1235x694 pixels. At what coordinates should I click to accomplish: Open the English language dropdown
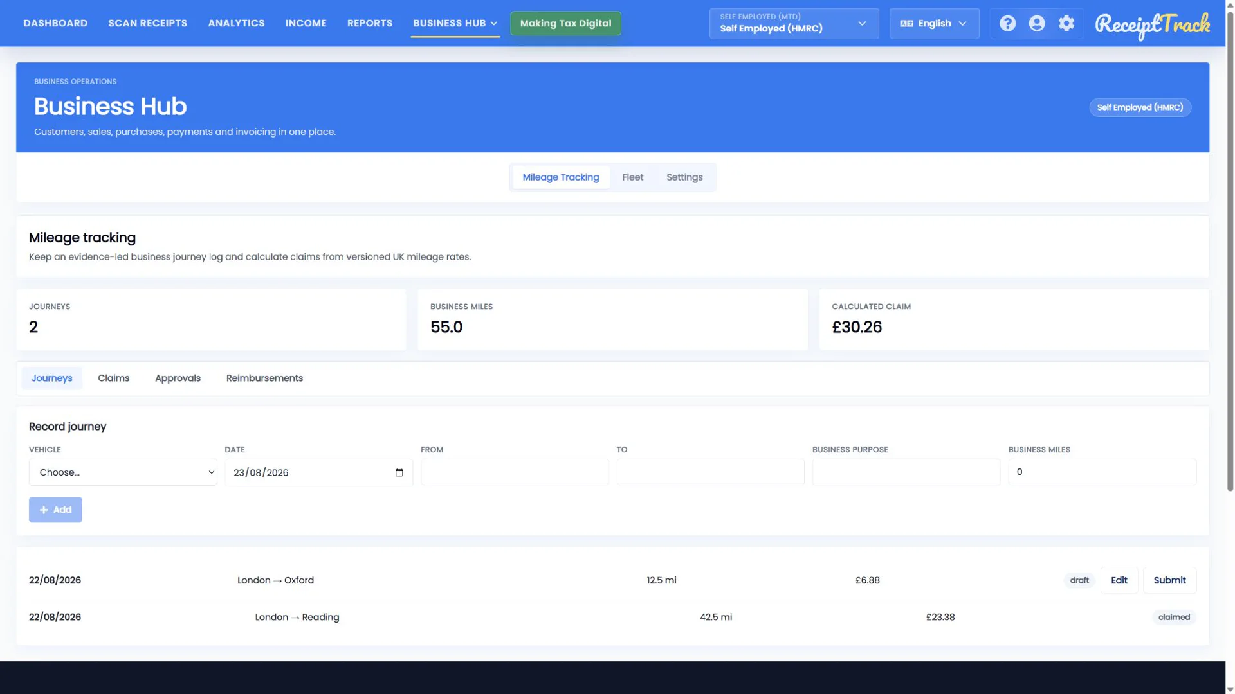[934, 24]
